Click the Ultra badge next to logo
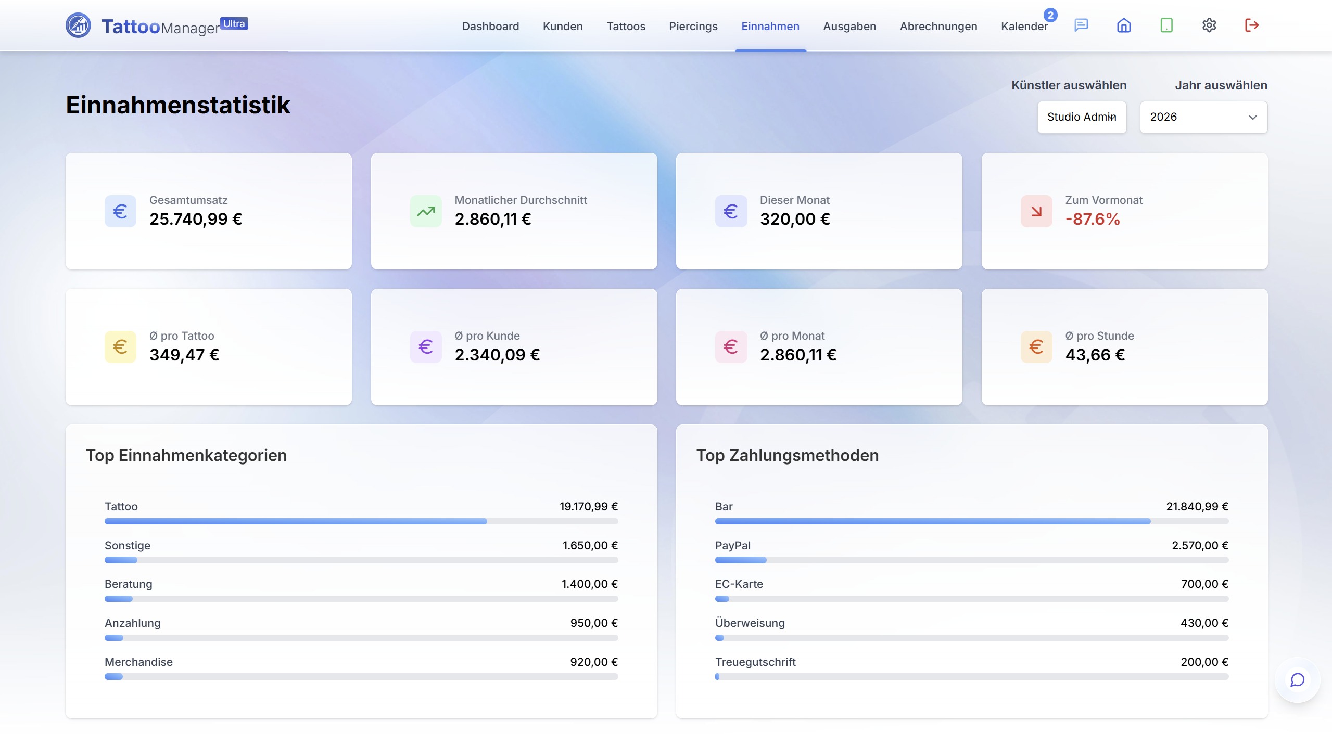Image resolution: width=1332 pixels, height=734 pixels. coord(234,23)
